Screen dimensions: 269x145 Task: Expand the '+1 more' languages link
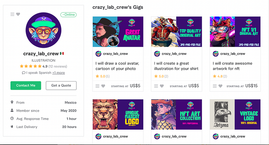[x=58, y=73]
